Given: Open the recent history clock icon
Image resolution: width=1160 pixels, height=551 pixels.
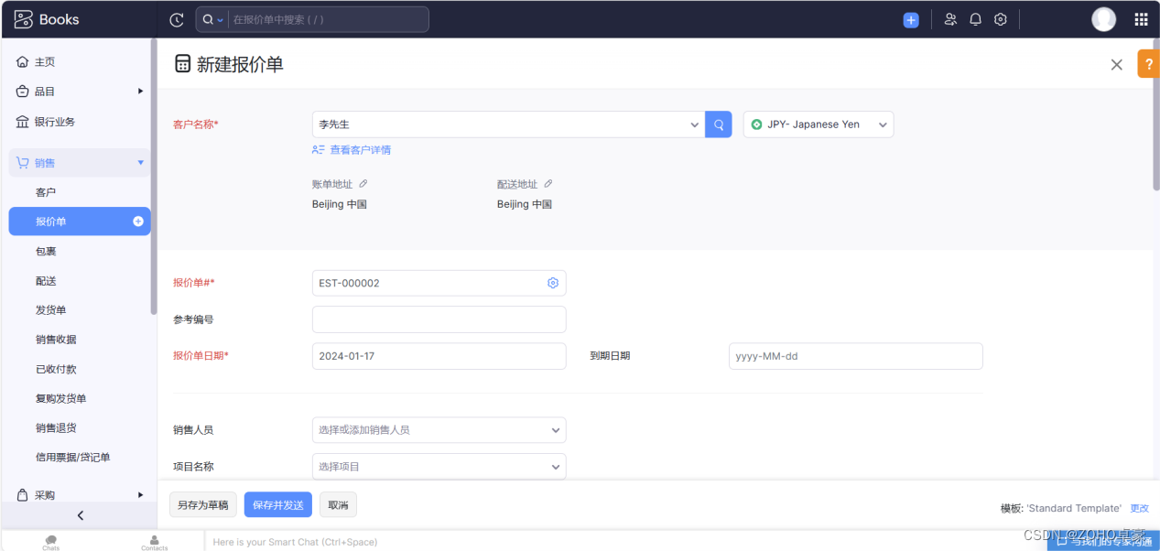Looking at the screenshot, I should (177, 19).
